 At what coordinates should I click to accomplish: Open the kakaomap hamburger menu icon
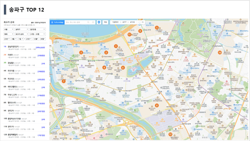pos(52,22)
